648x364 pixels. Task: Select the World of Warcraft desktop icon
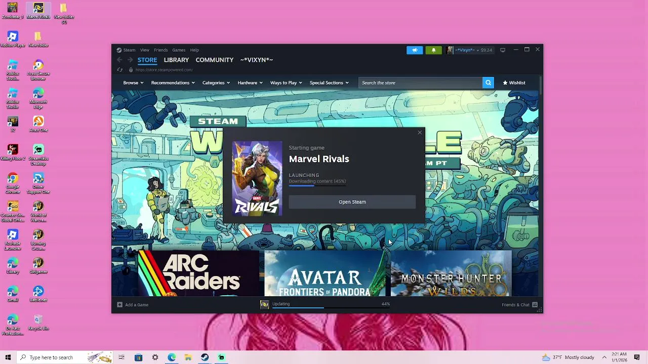click(38, 212)
